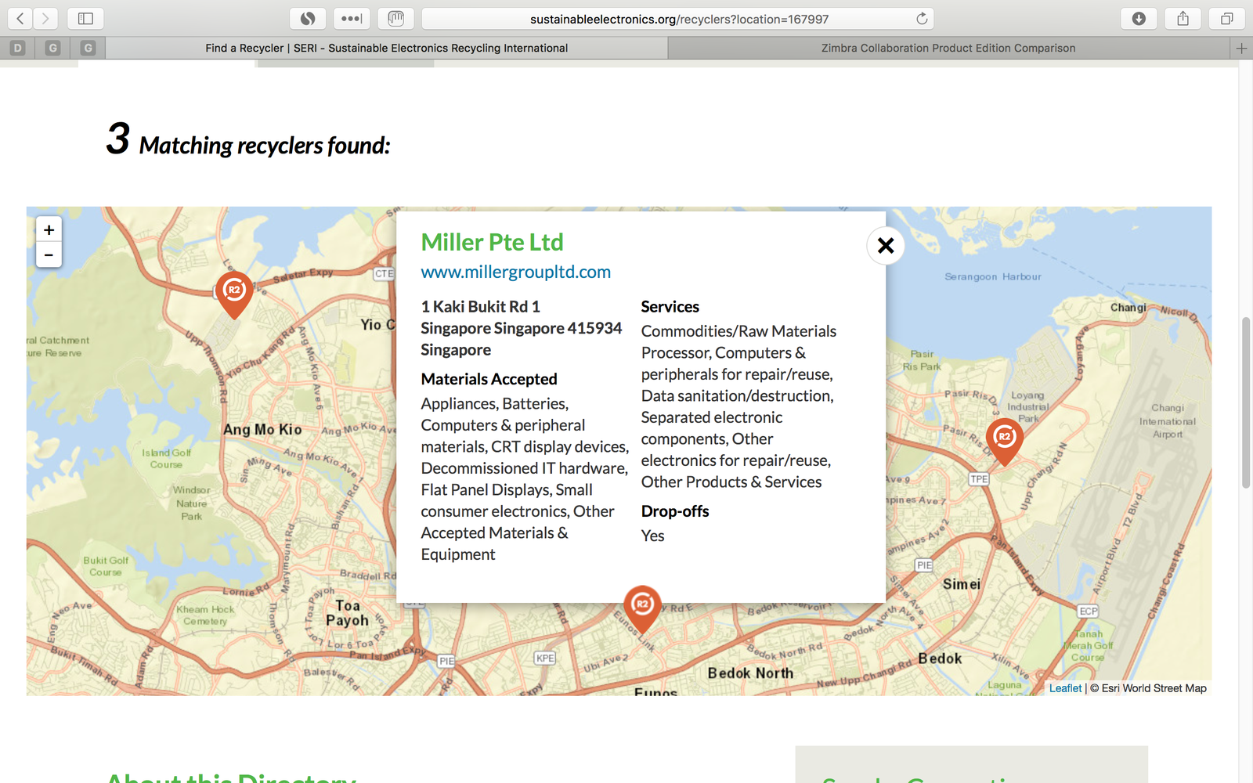Screen dimensions: 1253x783
Task: Close the Miller Pte Ltd popup
Action: point(886,246)
